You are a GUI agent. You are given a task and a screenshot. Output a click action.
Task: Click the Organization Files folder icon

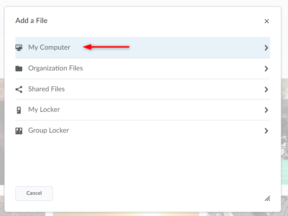click(x=19, y=68)
